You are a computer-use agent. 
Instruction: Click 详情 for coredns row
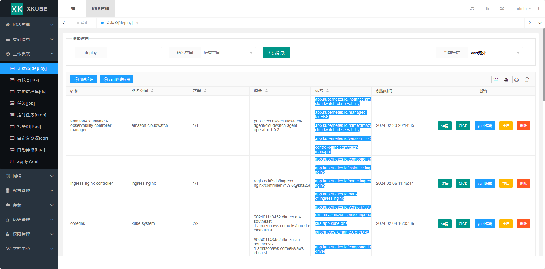click(x=445, y=224)
